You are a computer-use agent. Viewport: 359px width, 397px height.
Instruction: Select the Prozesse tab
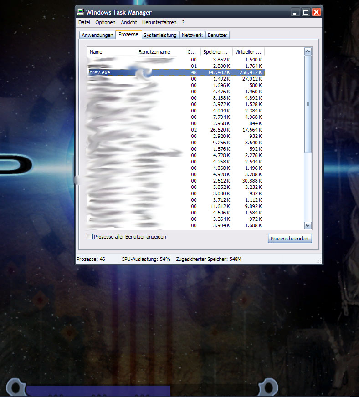(128, 34)
